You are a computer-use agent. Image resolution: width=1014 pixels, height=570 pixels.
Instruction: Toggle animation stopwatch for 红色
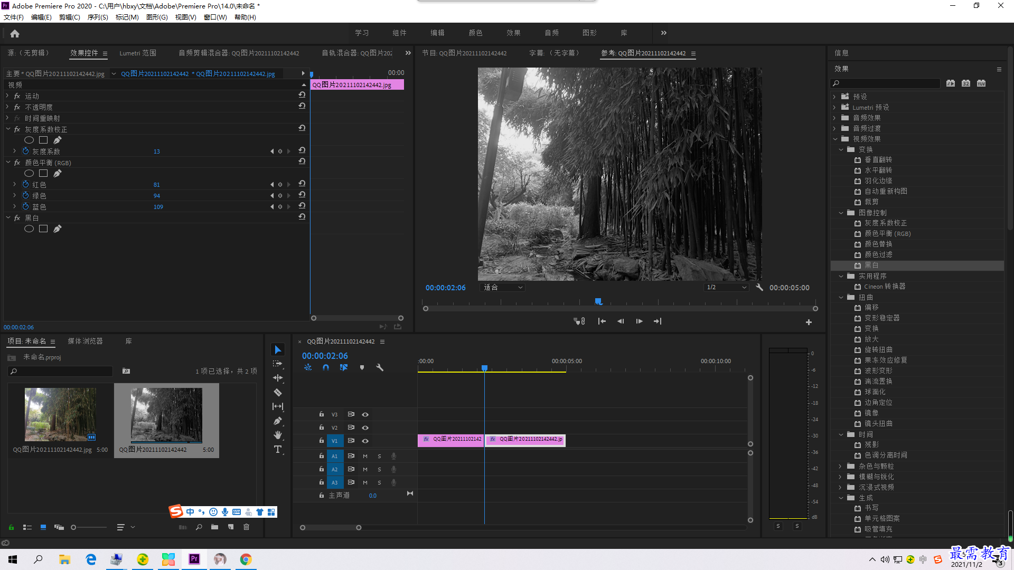tap(25, 185)
